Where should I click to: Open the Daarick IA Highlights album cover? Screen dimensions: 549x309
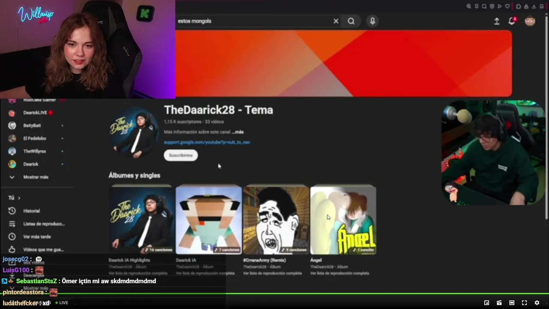point(141,220)
